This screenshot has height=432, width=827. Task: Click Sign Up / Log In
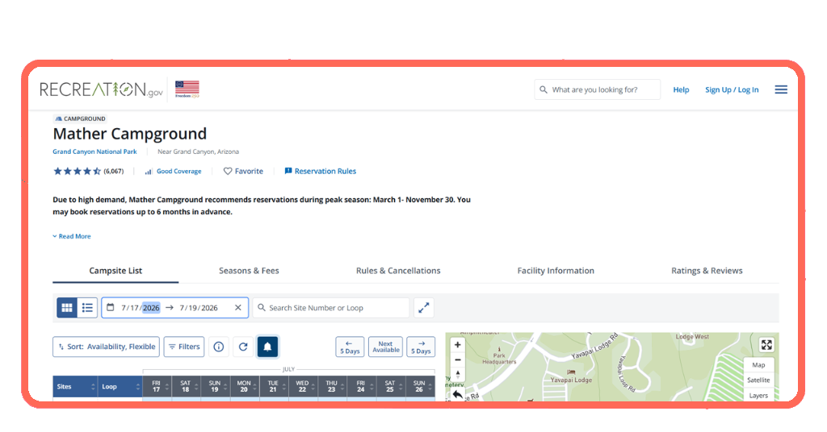(732, 89)
